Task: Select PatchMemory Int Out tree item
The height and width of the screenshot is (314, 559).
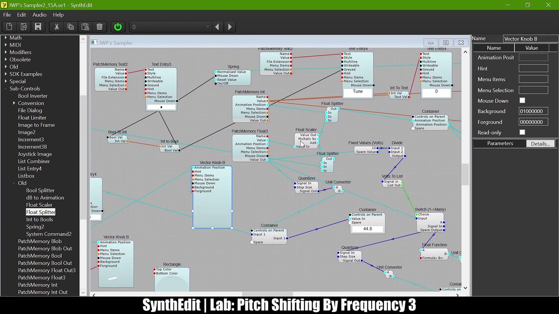Action: 43,292
